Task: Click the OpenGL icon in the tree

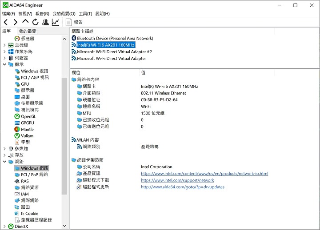Action: pyautogui.click(x=17, y=116)
